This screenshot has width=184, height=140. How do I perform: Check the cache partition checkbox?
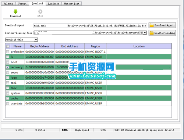pyautogui.click(x=8, y=98)
